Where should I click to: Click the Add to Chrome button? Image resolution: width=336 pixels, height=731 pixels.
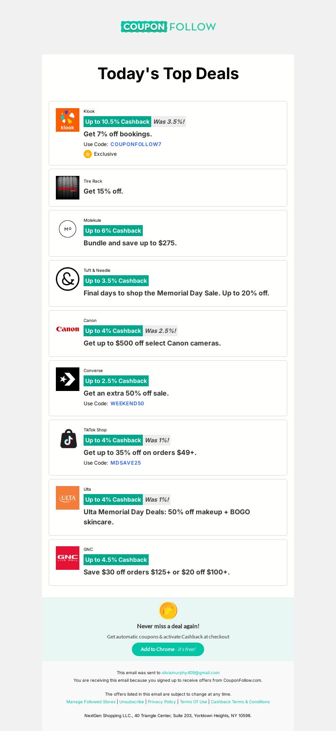click(168, 649)
